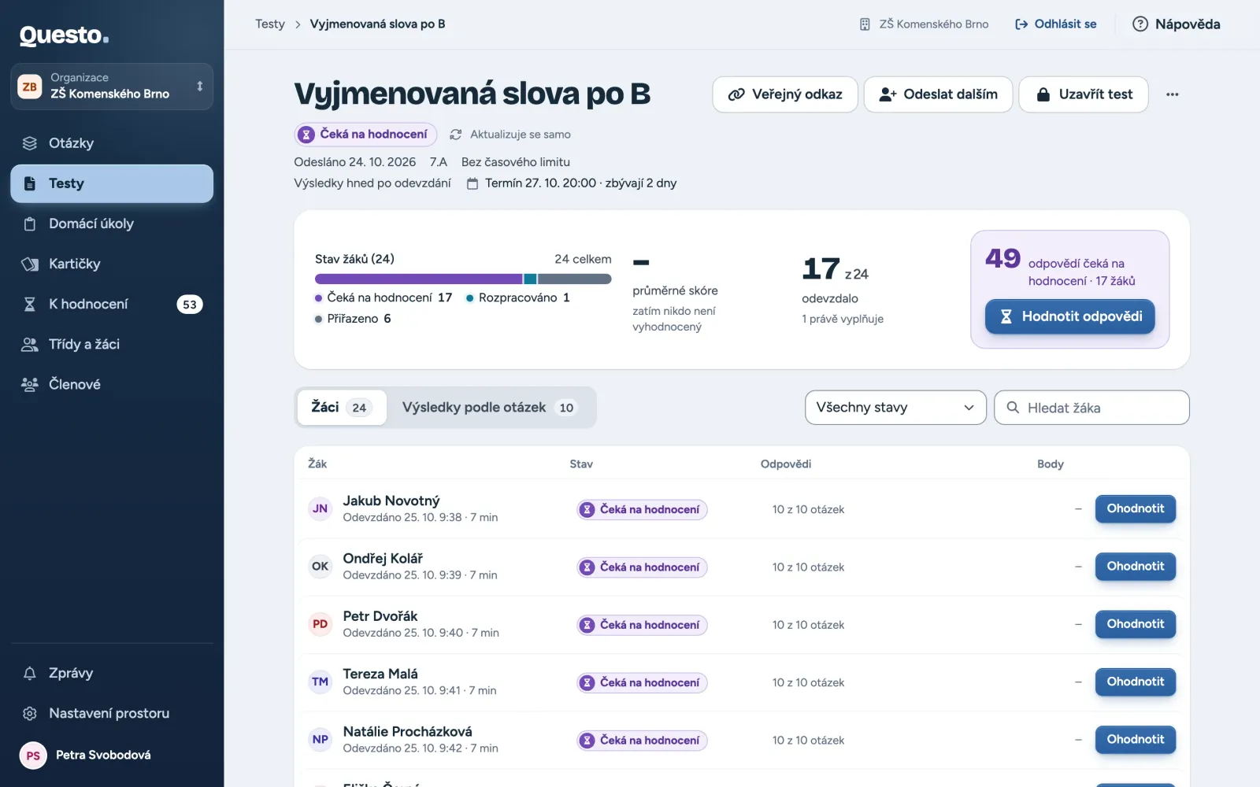Image resolution: width=1260 pixels, height=787 pixels.
Task: Click Ohodnotit for Tereza Malá
Action: click(x=1136, y=682)
